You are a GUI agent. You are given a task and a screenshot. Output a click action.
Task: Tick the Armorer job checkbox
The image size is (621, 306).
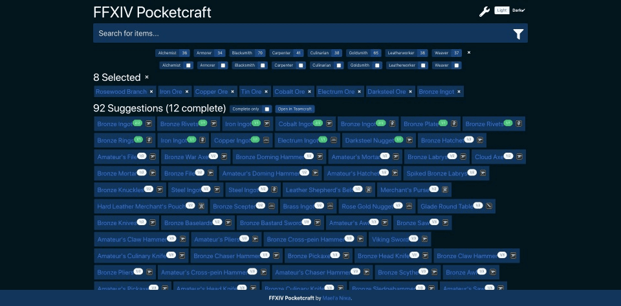223,65
